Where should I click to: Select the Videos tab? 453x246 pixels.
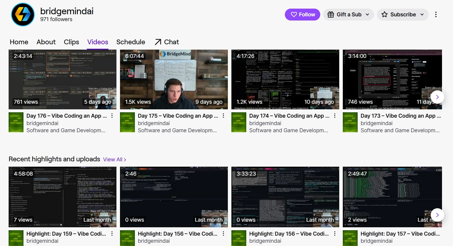point(98,42)
